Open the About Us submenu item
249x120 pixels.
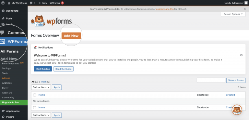tap(7, 93)
